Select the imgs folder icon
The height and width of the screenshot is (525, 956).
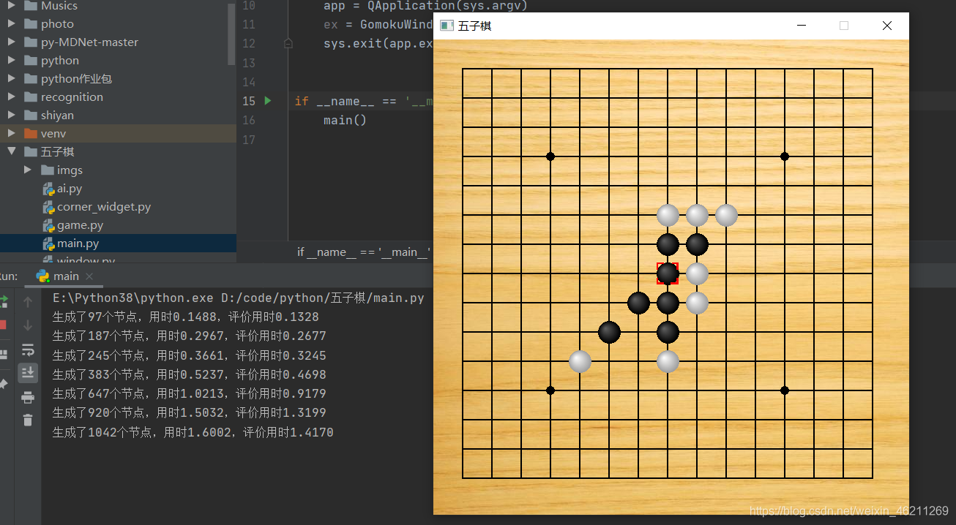(48, 170)
